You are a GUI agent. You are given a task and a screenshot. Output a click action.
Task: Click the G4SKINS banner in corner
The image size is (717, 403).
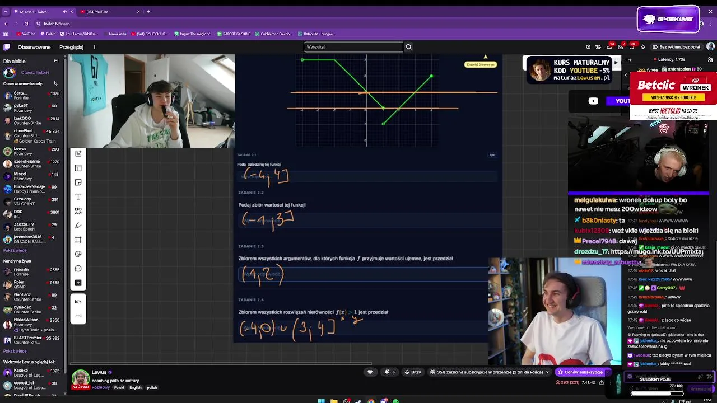tap(668, 19)
